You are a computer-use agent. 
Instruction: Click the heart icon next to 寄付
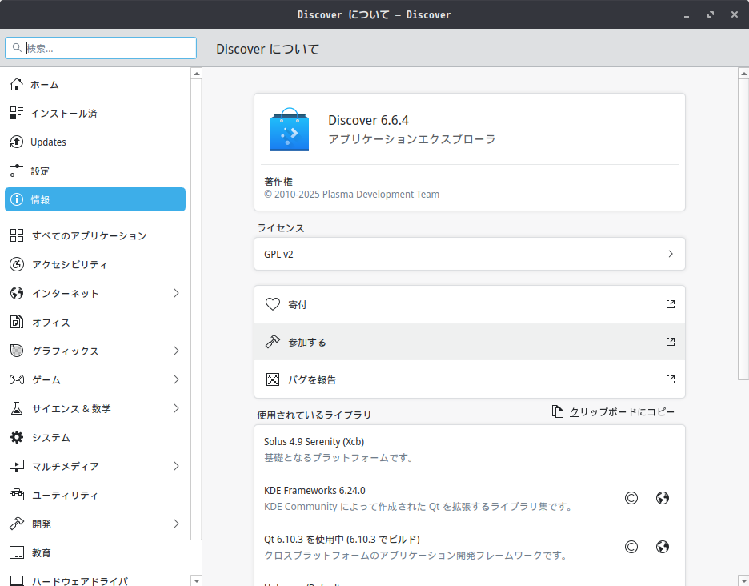point(273,304)
